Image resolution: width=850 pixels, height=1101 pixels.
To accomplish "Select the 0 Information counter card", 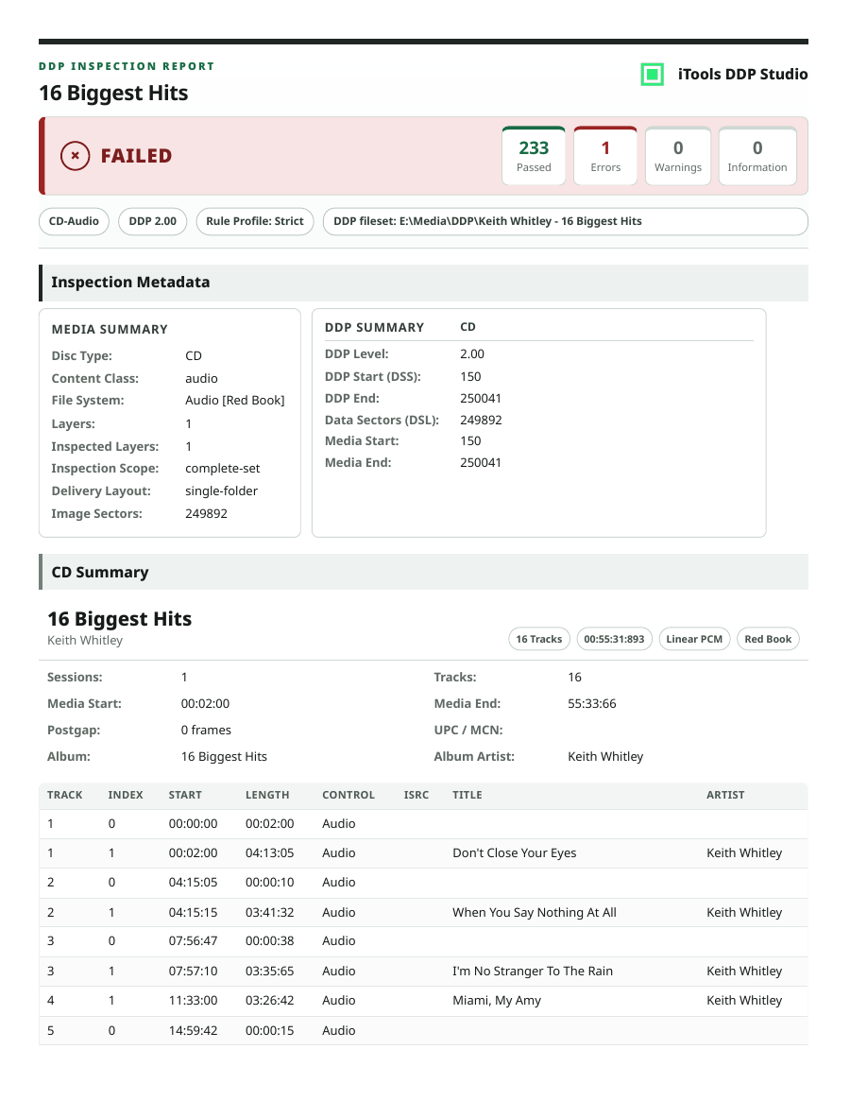I will [x=757, y=156].
